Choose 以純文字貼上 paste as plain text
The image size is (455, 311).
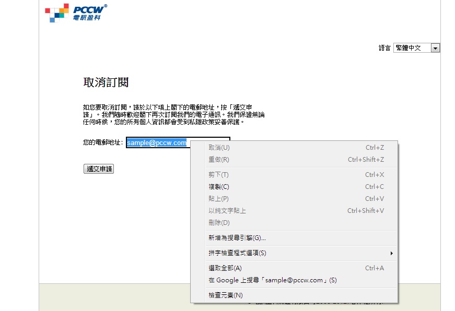[227, 211]
